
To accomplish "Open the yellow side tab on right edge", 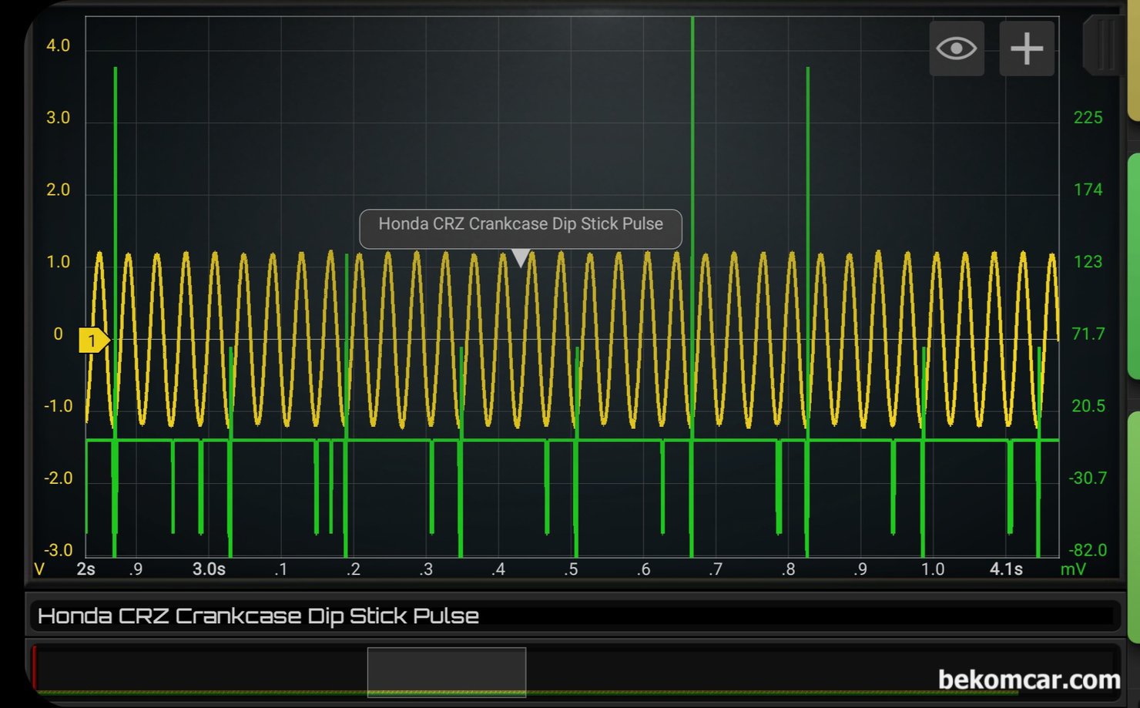I will tap(1133, 62).
